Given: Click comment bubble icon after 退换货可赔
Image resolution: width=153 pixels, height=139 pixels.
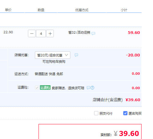Looking at the screenshot, I should pos(88,88).
